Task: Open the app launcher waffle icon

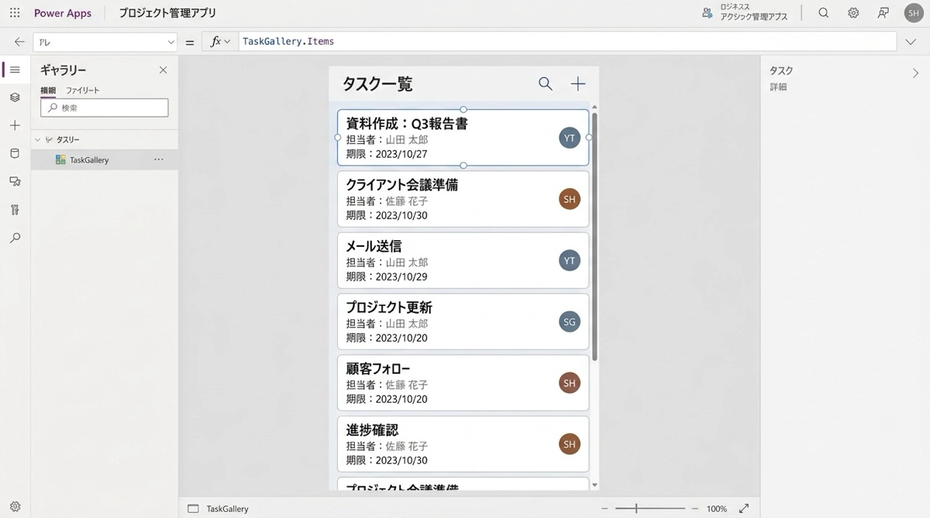Action: (15, 13)
